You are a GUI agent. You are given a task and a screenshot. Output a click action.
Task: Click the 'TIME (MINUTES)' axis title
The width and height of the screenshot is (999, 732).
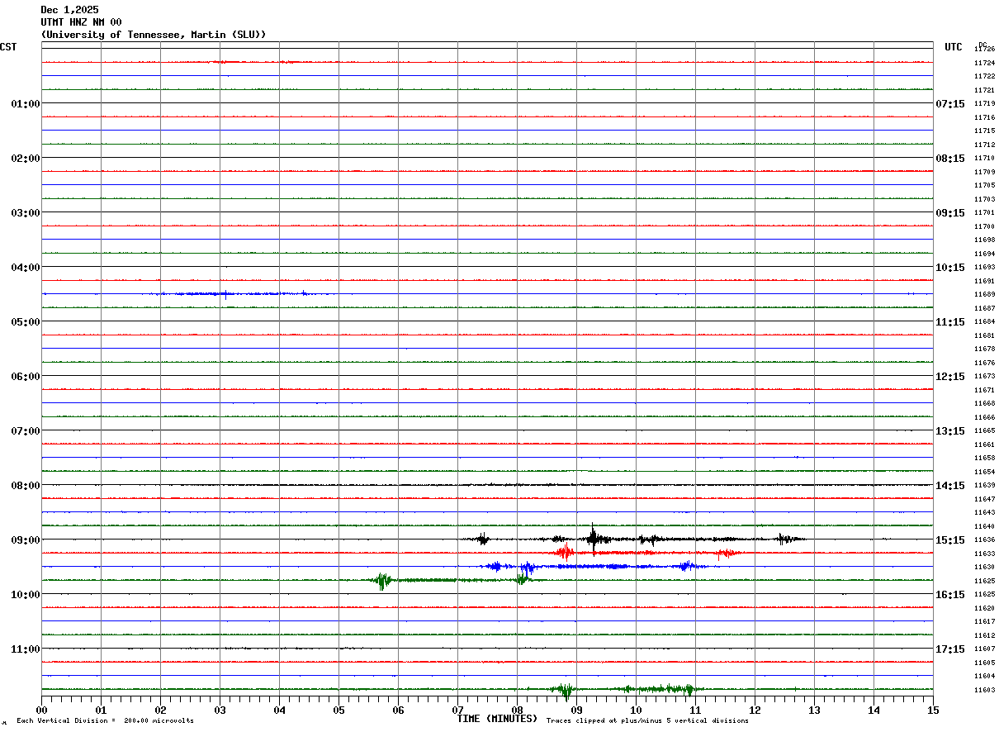(x=497, y=719)
